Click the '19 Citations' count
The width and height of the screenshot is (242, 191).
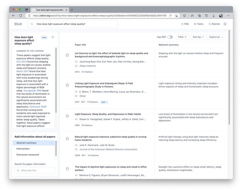87,125
